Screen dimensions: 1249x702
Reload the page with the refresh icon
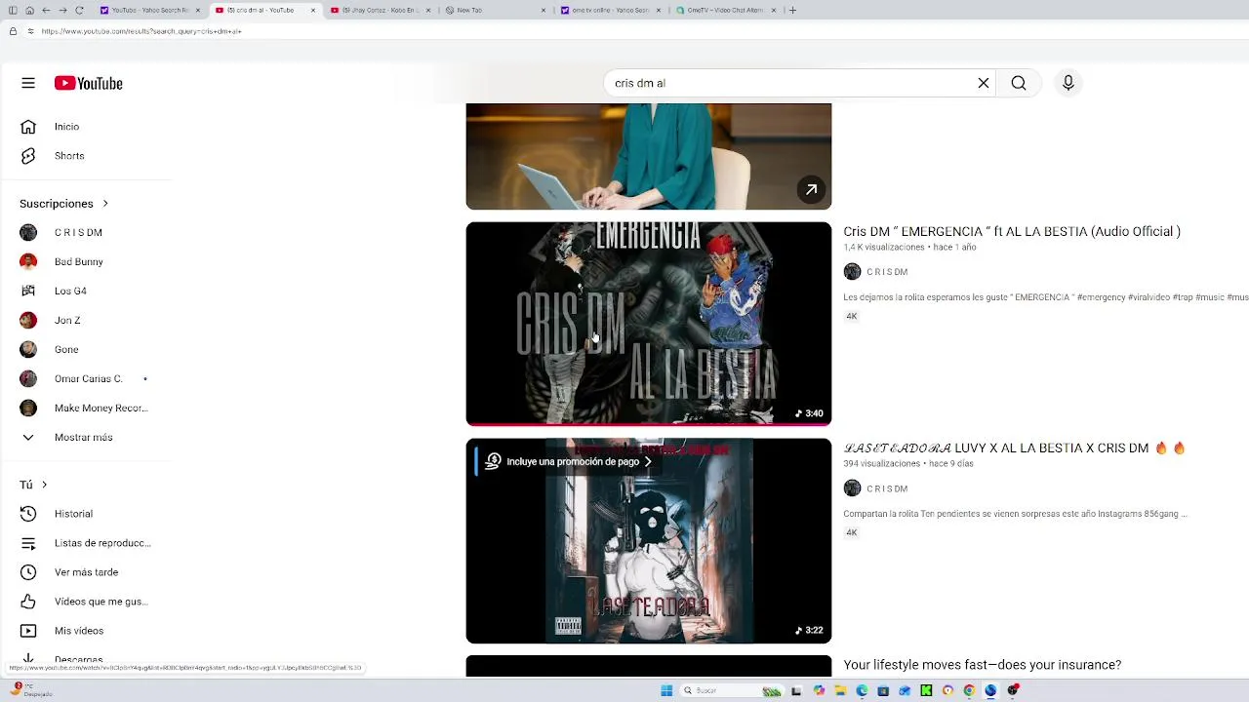point(79,10)
